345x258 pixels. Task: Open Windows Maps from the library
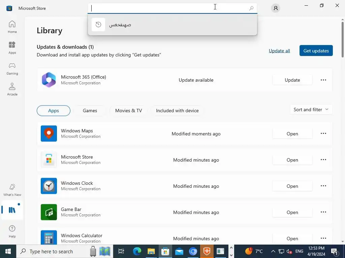292,134
